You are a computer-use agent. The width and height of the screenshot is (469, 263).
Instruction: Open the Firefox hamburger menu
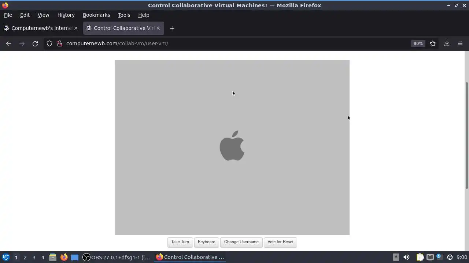pos(460,43)
